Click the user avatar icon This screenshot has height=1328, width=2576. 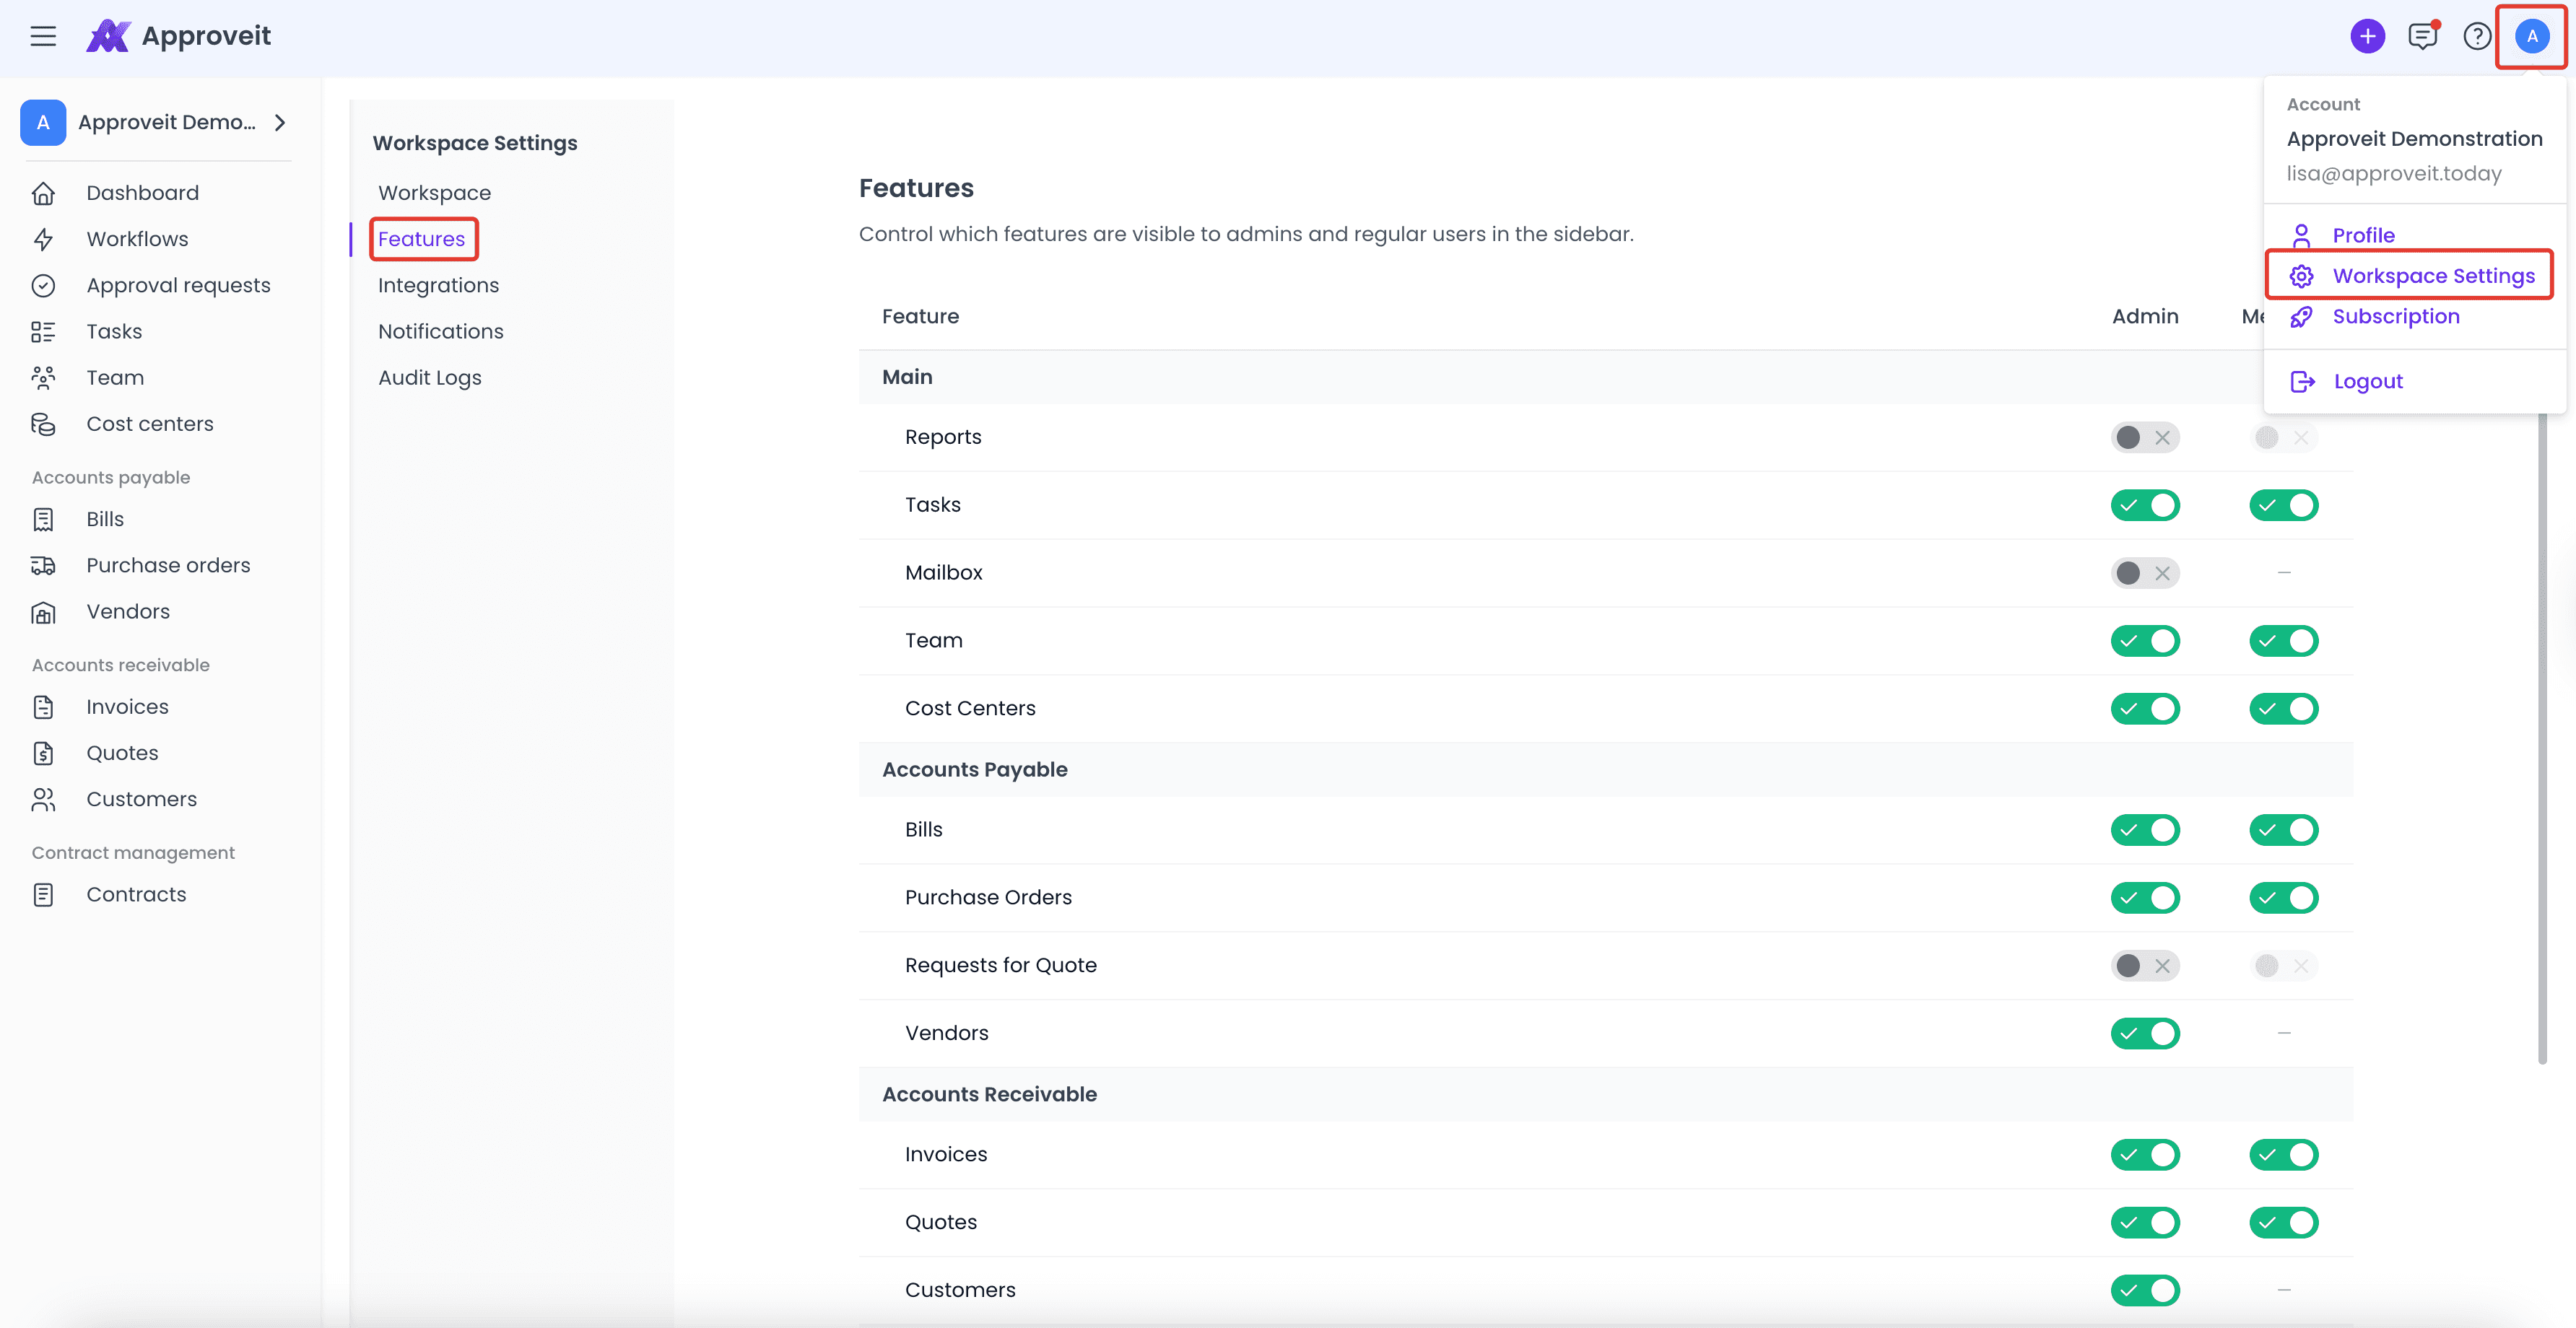(x=2531, y=37)
